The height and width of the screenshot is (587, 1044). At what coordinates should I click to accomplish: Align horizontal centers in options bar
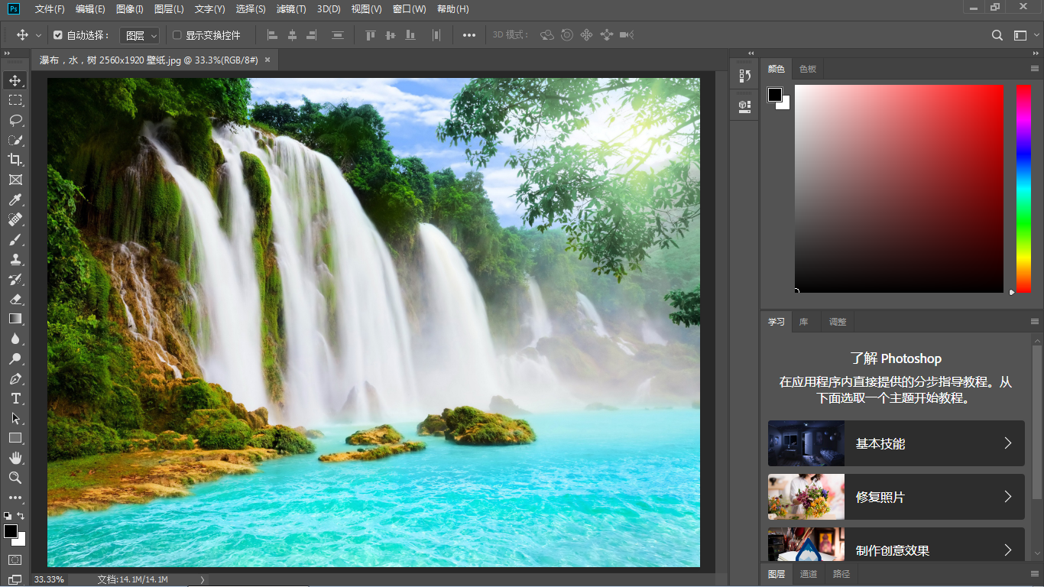tap(292, 35)
